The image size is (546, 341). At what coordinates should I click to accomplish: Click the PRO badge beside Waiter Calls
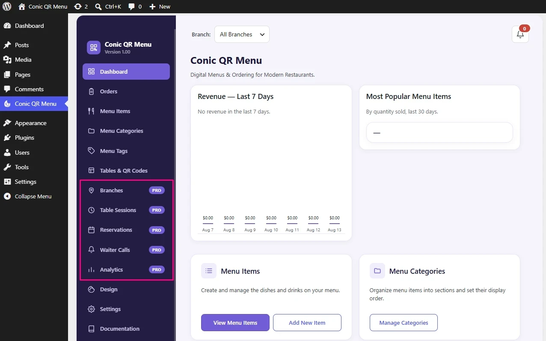157,250
